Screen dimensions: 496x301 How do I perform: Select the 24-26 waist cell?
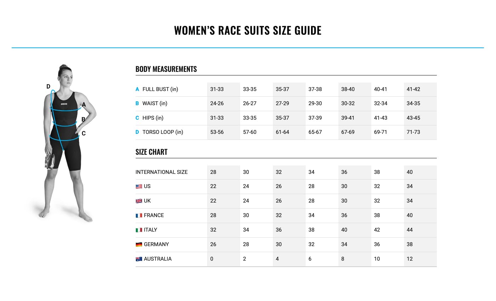(x=217, y=104)
